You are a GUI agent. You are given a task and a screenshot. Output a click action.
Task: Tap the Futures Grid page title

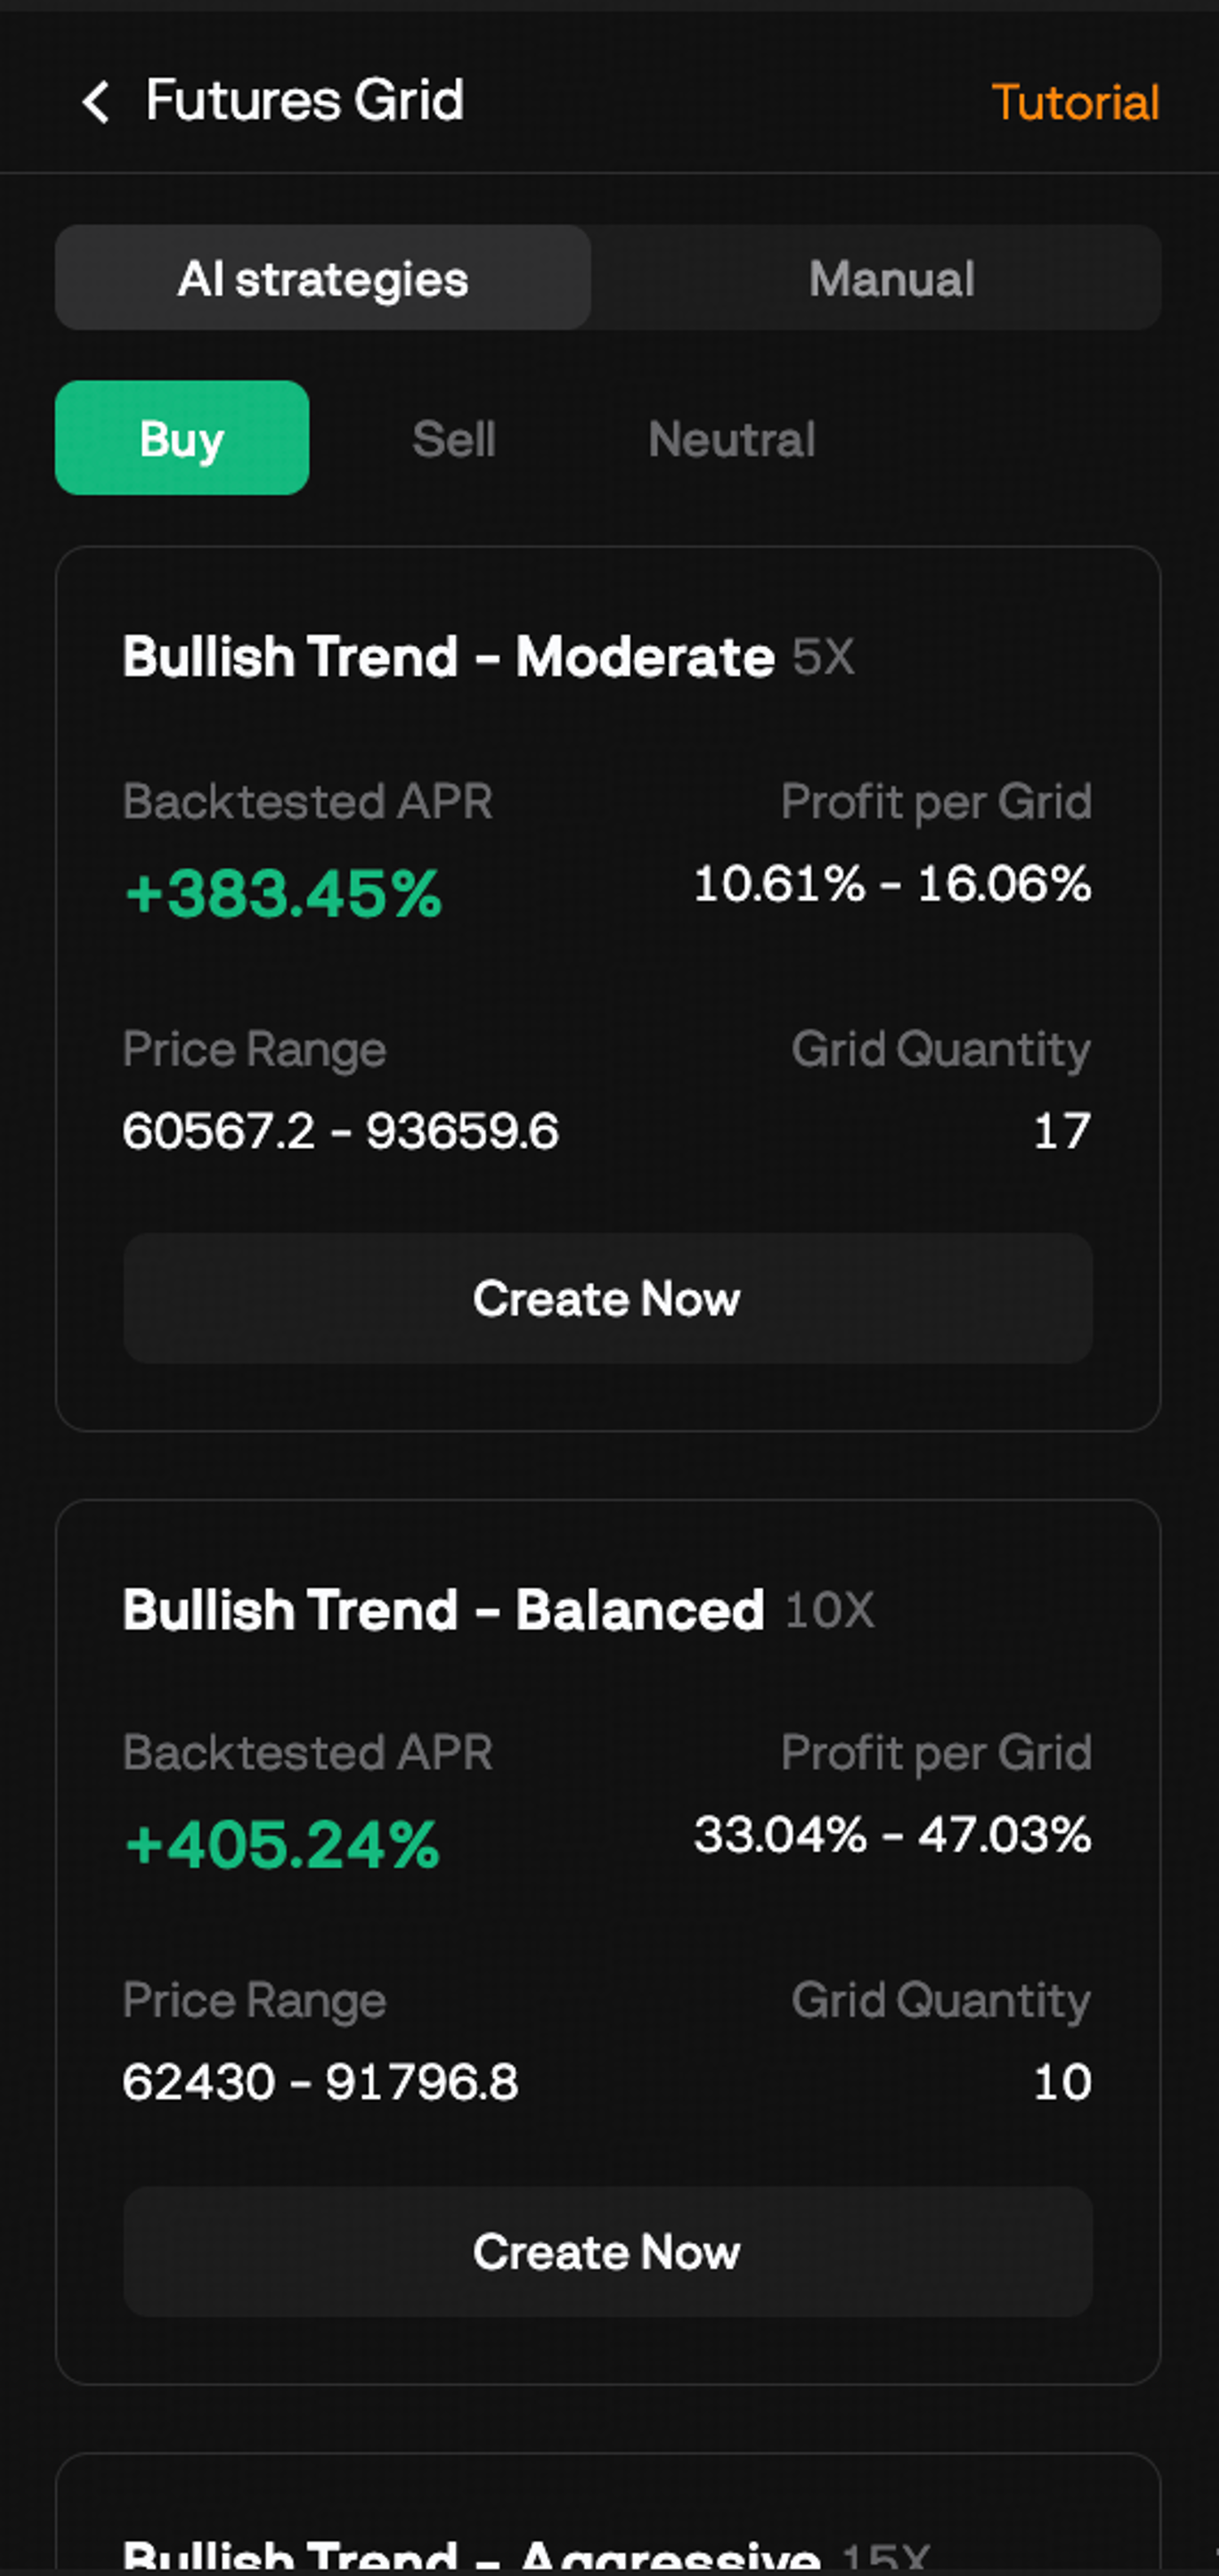click(304, 101)
